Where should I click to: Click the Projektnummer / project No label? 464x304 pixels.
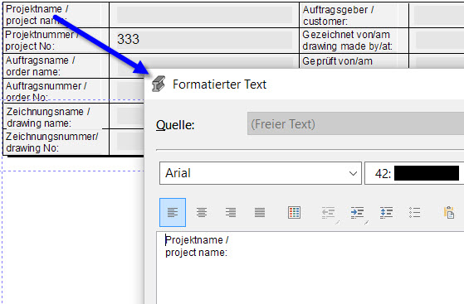pos(42,41)
